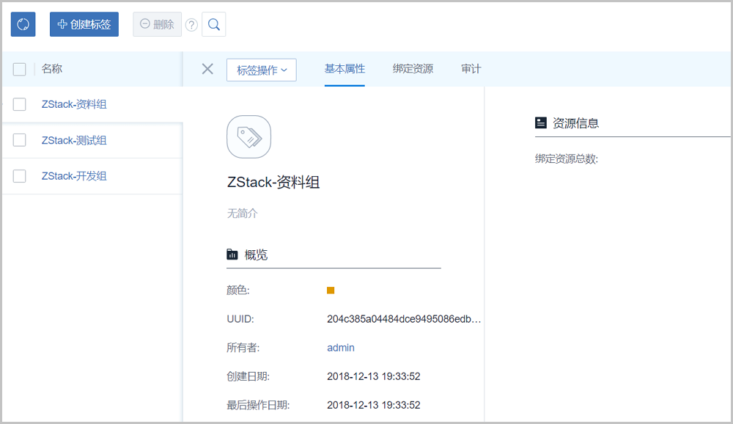Click the 创建标签 button

click(84, 24)
